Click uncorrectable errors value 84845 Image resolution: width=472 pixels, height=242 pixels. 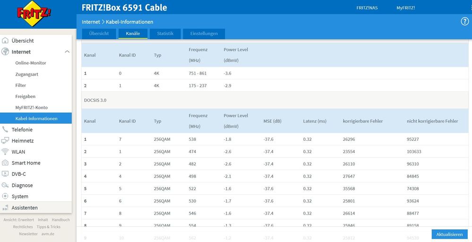click(x=412, y=176)
